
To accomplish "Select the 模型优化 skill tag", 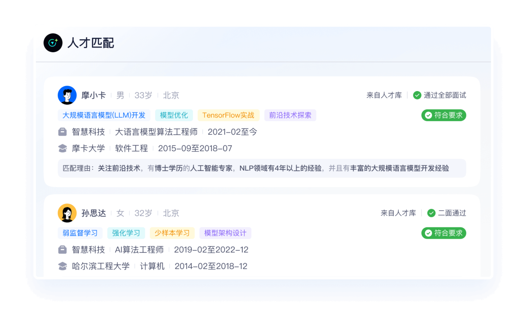I will 174,115.
